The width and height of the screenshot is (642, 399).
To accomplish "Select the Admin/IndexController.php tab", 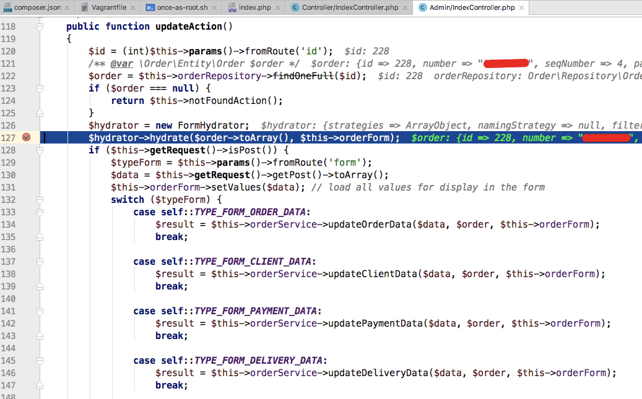I will point(472,7).
